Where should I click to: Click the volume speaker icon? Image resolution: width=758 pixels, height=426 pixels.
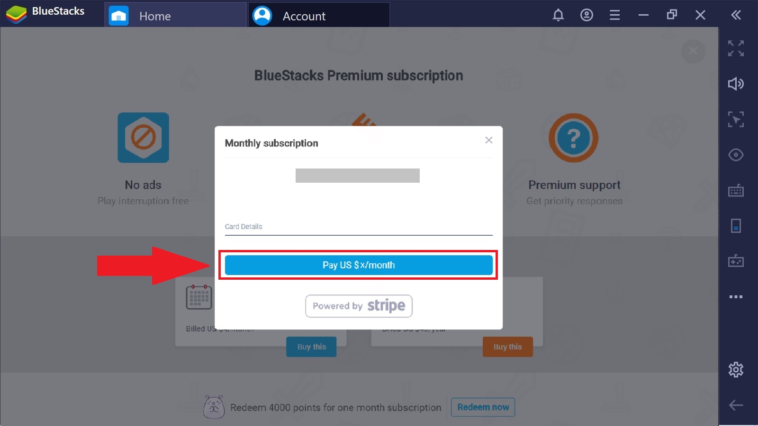pos(736,84)
